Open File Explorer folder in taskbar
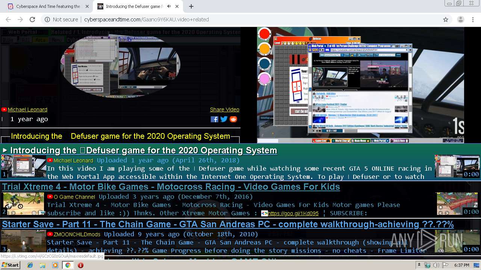The width and height of the screenshot is (481, 270). 42,265
